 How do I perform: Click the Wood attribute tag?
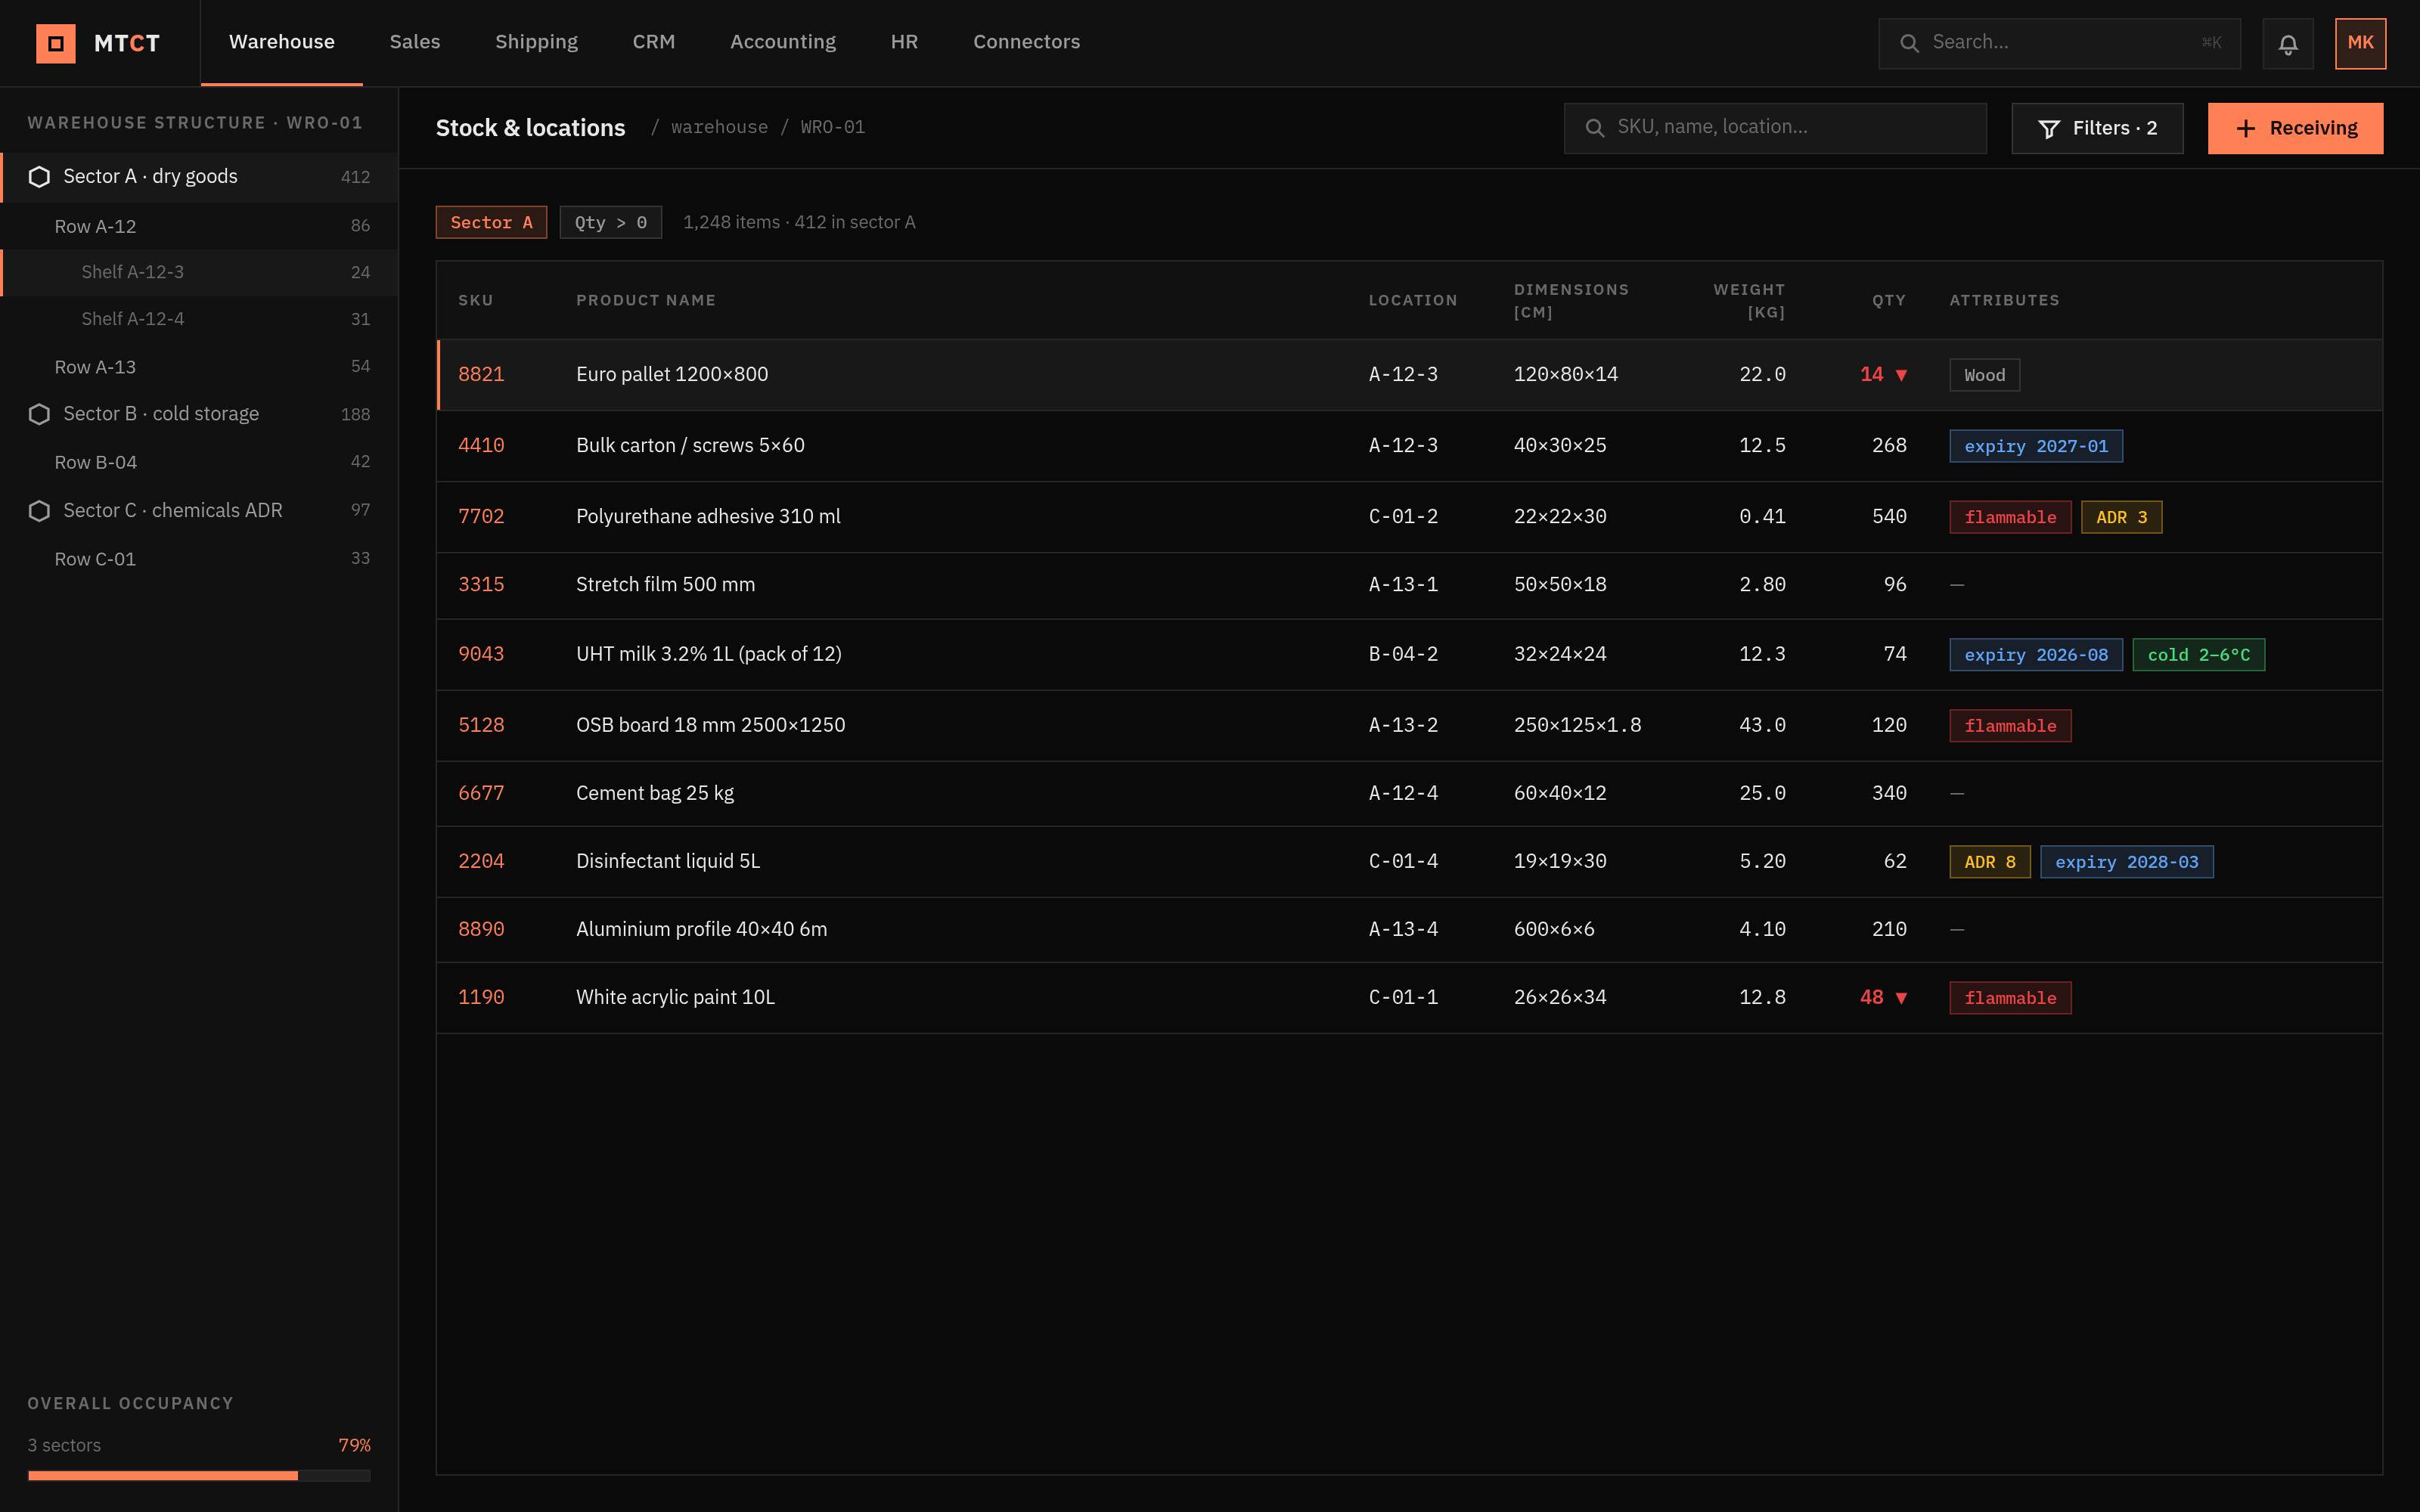[1984, 375]
